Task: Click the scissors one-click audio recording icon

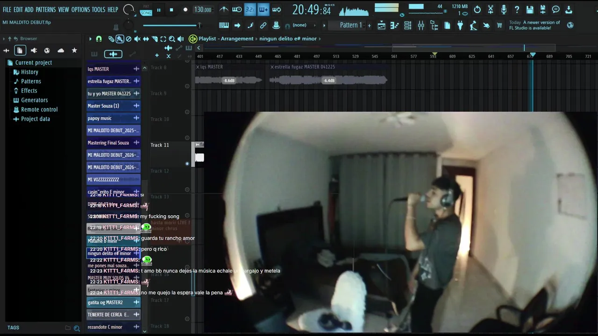Action: coord(491,9)
